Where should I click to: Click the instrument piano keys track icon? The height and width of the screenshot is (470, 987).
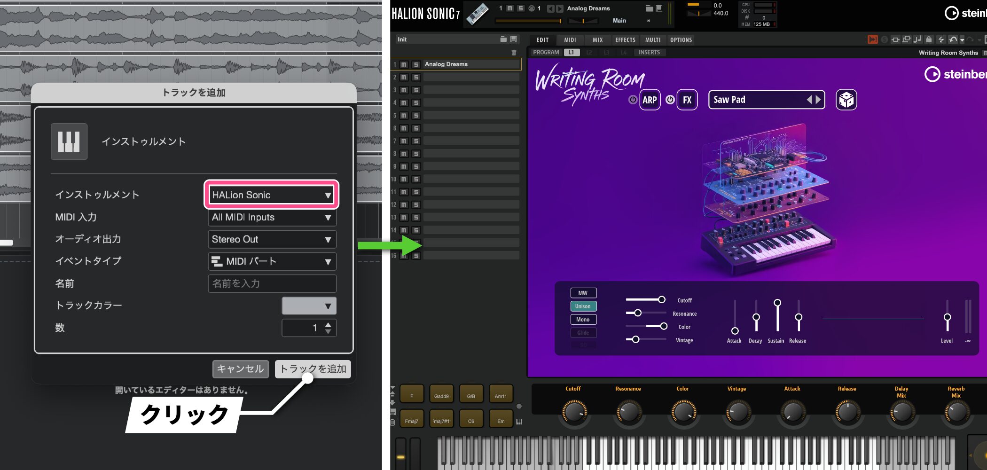pos(69,141)
